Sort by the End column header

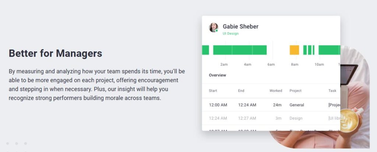coord(241,91)
